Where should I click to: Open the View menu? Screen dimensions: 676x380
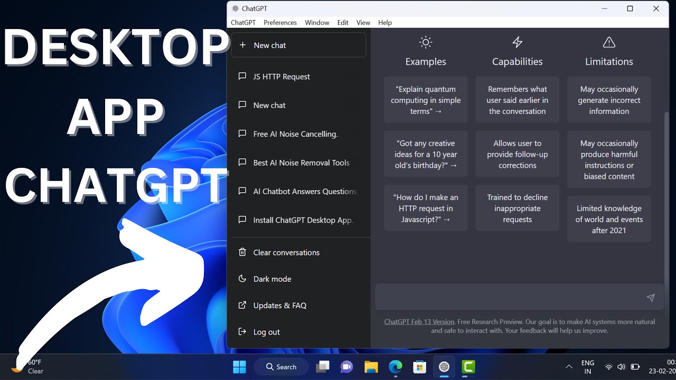363,23
